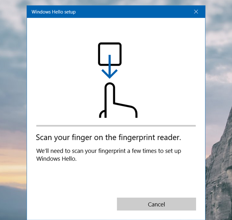
Task: Click the Cancel button
Action: tap(156, 204)
